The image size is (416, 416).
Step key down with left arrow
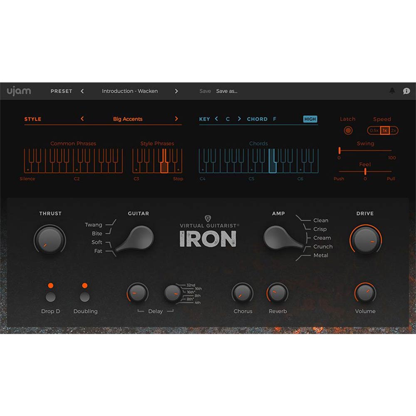point(216,119)
